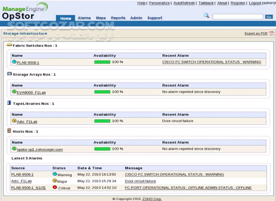Click the ZOHO Corp. footer link
The height and width of the screenshot is (201, 276).
tap(152, 199)
